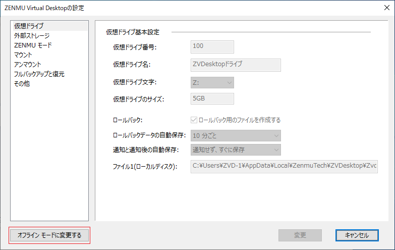Expand the 通知と通知後の自動保存 dropdown
The width and height of the screenshot is (395, 250).
click(236, 150)
